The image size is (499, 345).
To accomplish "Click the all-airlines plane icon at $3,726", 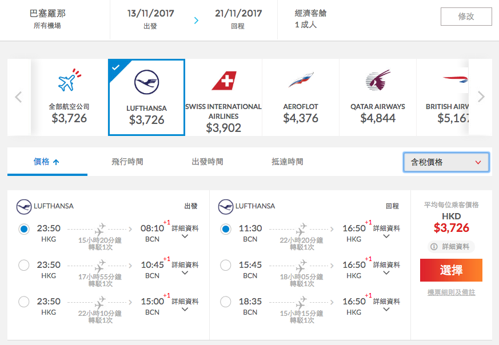I will tap(69, 80).
